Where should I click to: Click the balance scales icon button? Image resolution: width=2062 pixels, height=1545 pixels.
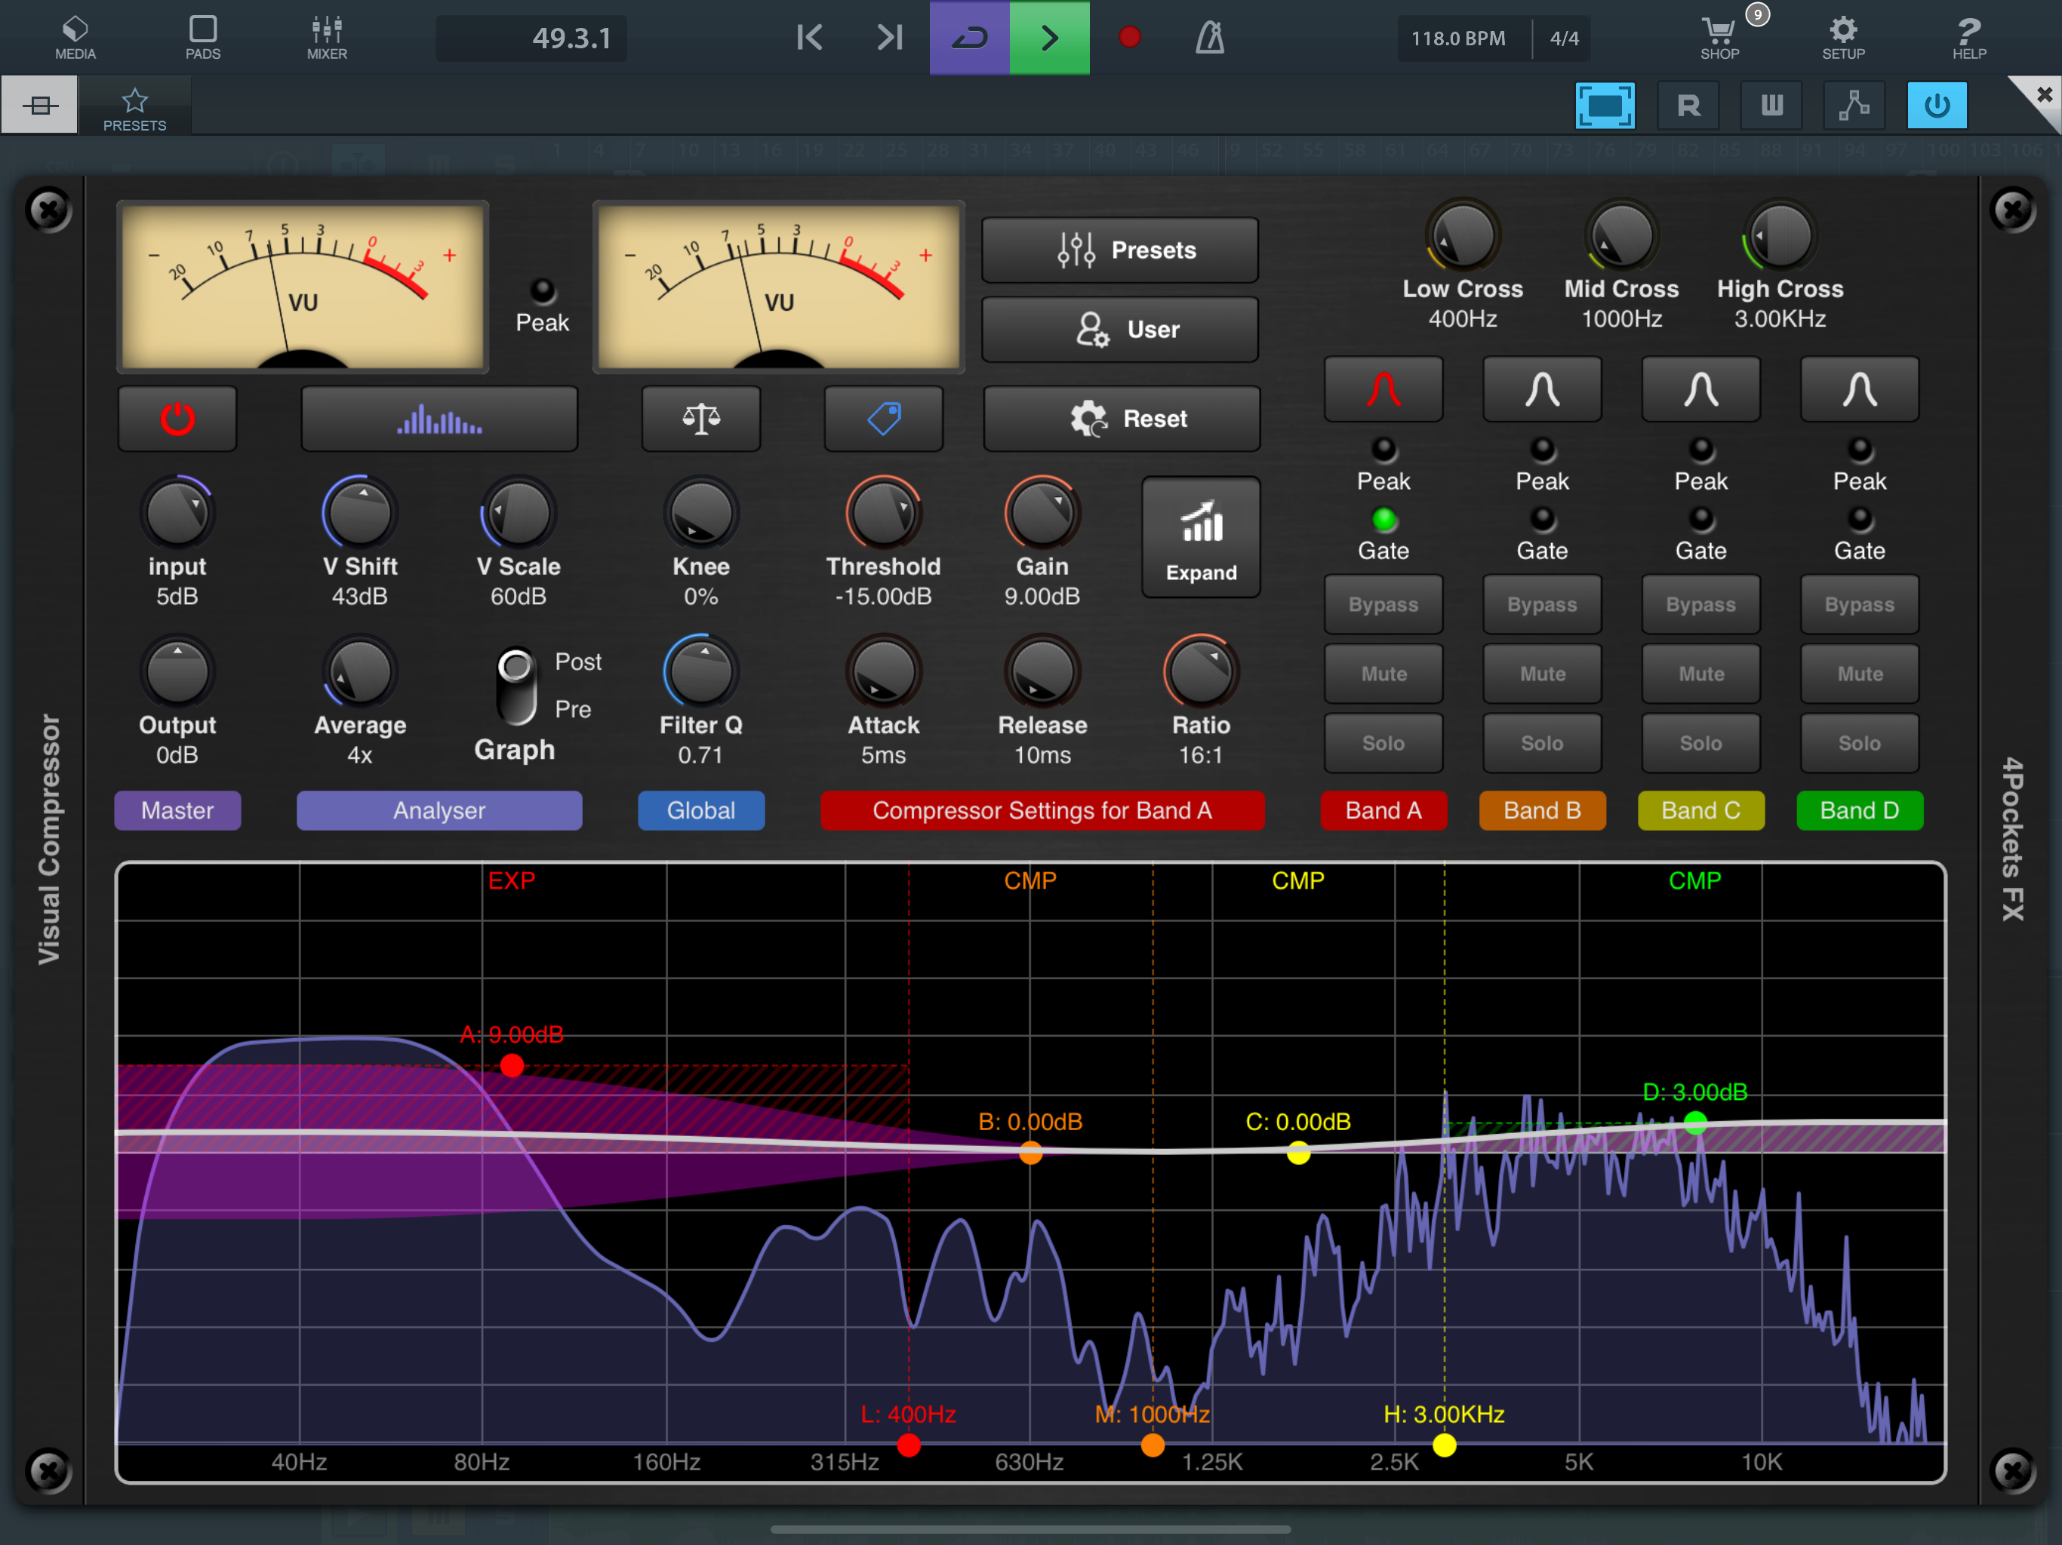click(700, 419)
